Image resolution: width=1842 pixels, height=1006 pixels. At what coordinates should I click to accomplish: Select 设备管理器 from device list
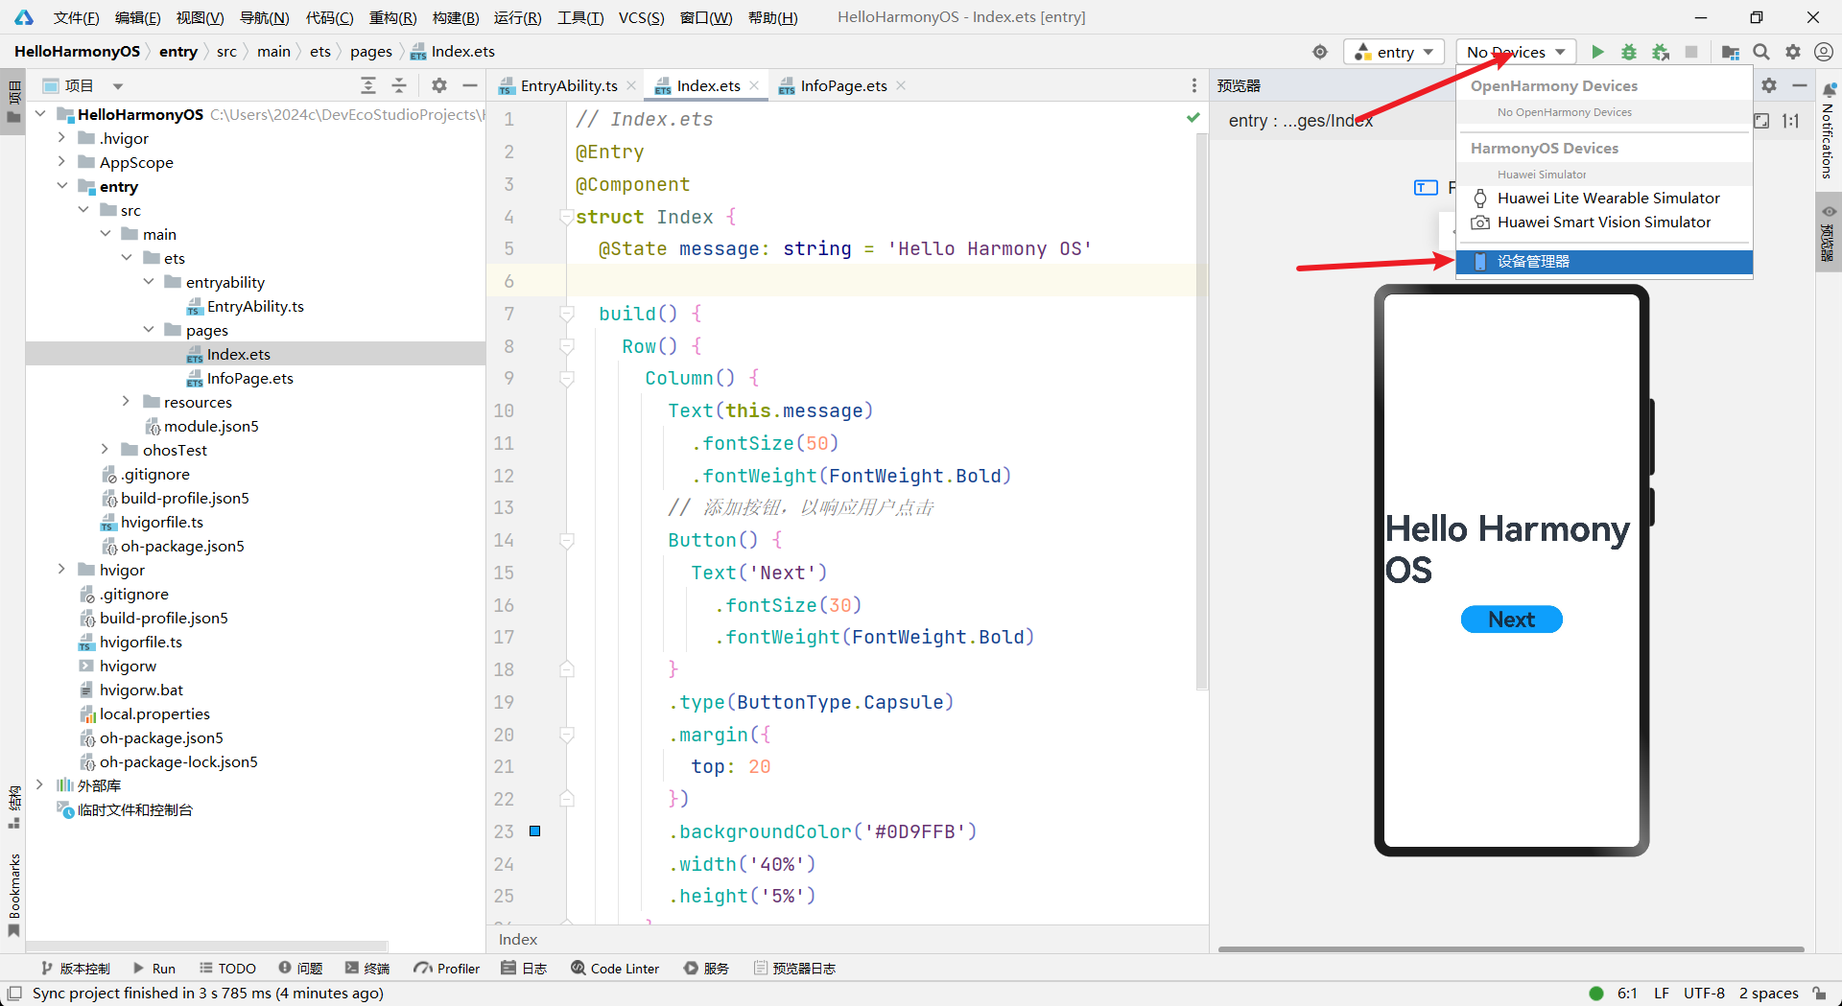1604,262
